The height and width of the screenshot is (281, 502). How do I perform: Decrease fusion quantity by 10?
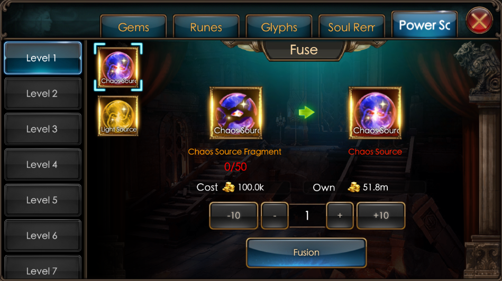pos(234,216)
